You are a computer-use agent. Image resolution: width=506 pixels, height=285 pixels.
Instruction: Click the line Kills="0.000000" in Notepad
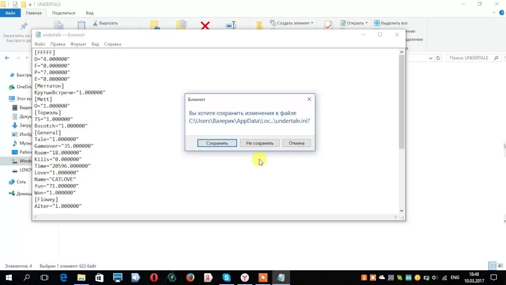pyautogui.click(x=58, y=159)
